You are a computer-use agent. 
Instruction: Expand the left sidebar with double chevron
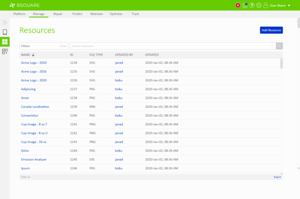[5, 22]
